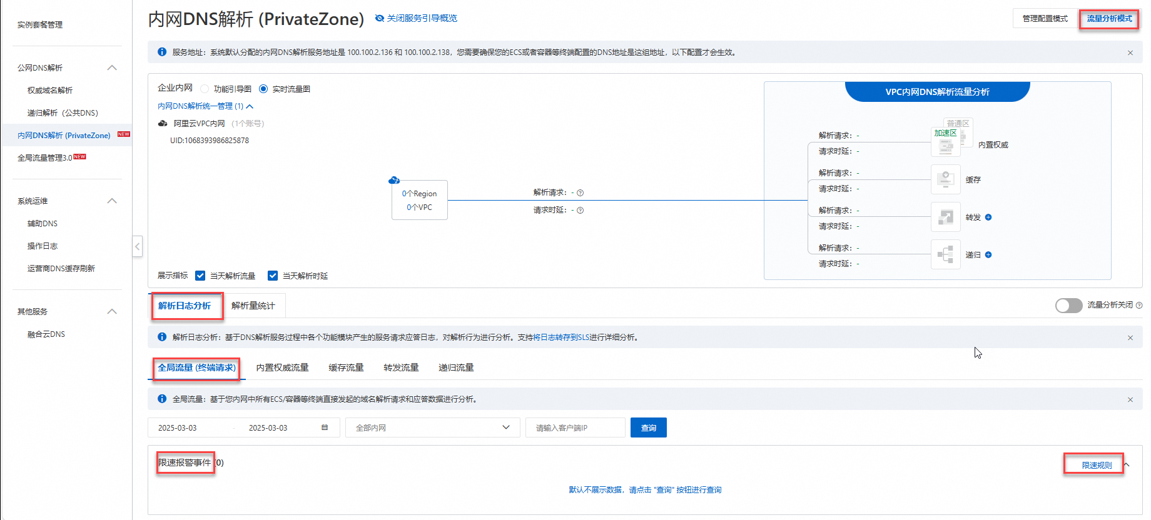Close the 全局流量 info banner
This screenshot has width=1151, height=520.
pos(1130,399)
